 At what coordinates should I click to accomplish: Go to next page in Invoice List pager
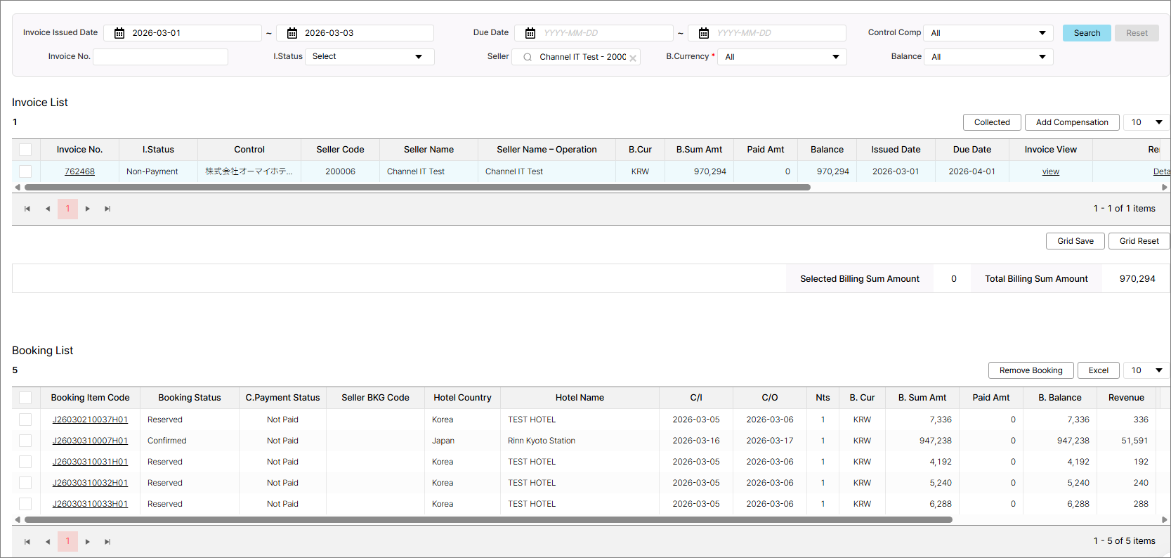pos(88,209)
